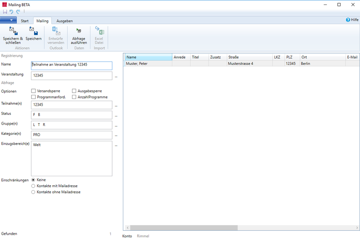Select the Keine radio button

coord(33,180)
